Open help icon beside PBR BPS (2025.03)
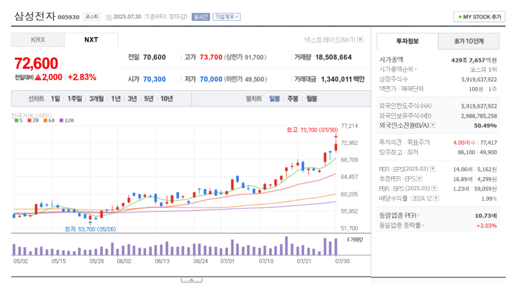Screen dimensions: 520x284 coord(434,188)
